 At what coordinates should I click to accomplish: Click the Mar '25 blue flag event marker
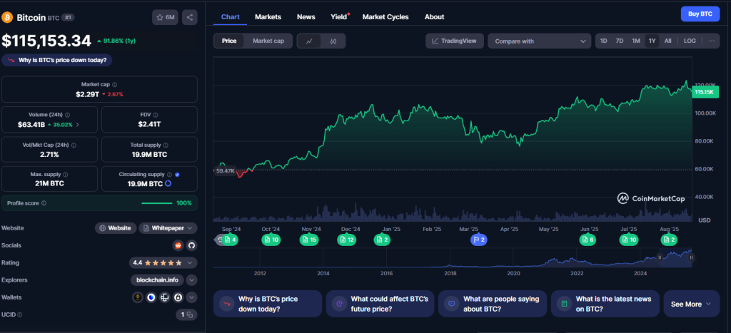[478, 240]
